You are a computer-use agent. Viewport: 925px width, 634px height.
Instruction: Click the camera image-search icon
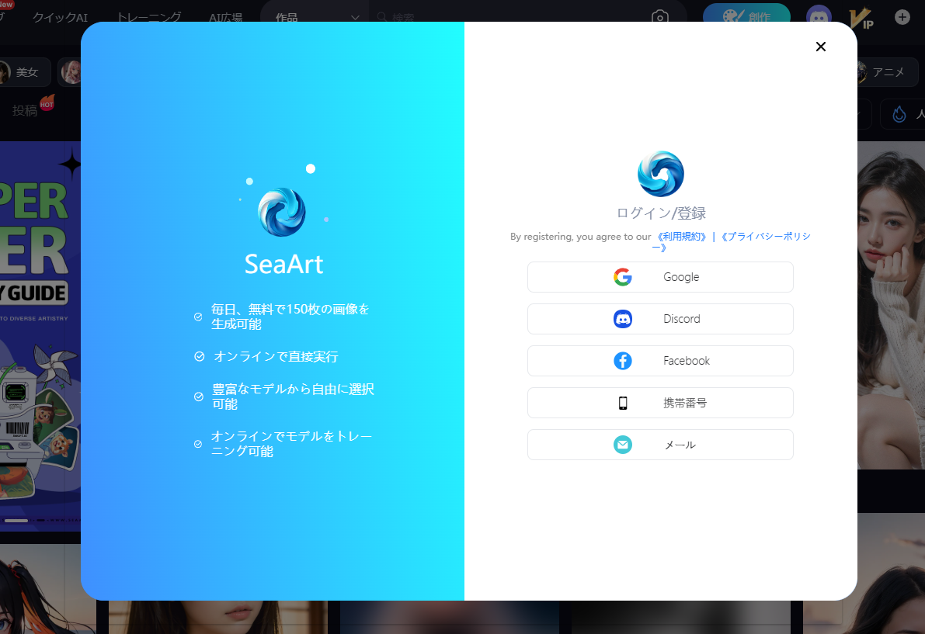tap(659, 17)
